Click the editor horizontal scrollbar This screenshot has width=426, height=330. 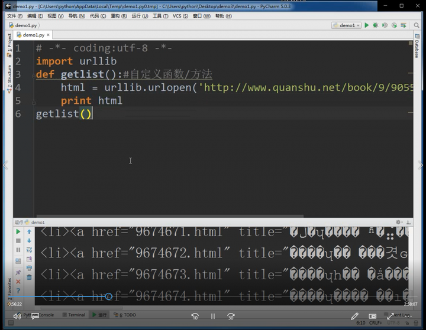170,216
